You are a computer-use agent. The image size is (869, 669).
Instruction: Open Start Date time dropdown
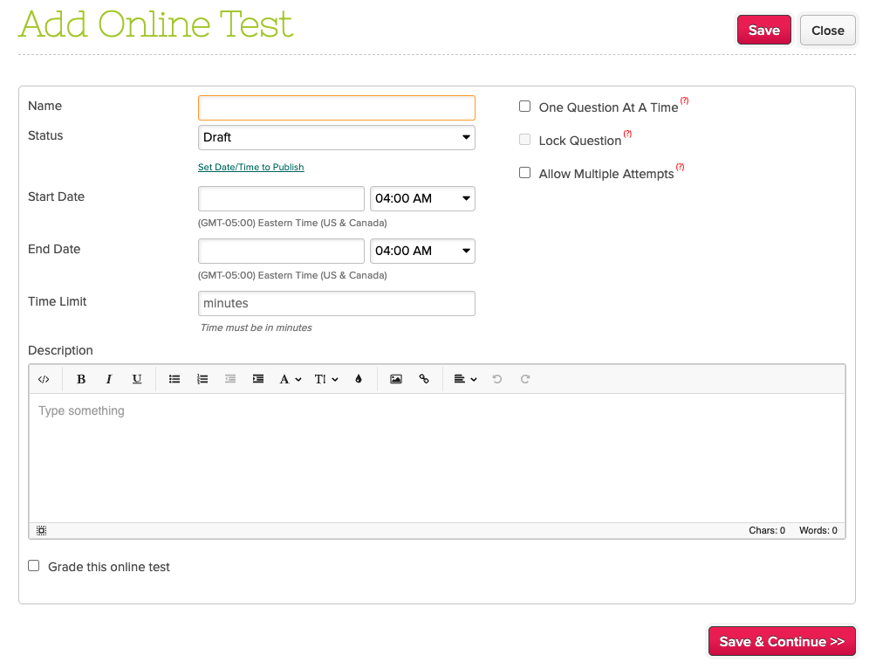coord(422,198)
